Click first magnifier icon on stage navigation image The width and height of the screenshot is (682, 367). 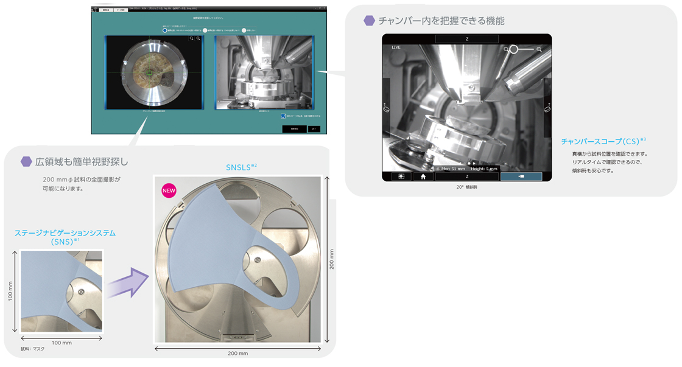coord(191,38)
